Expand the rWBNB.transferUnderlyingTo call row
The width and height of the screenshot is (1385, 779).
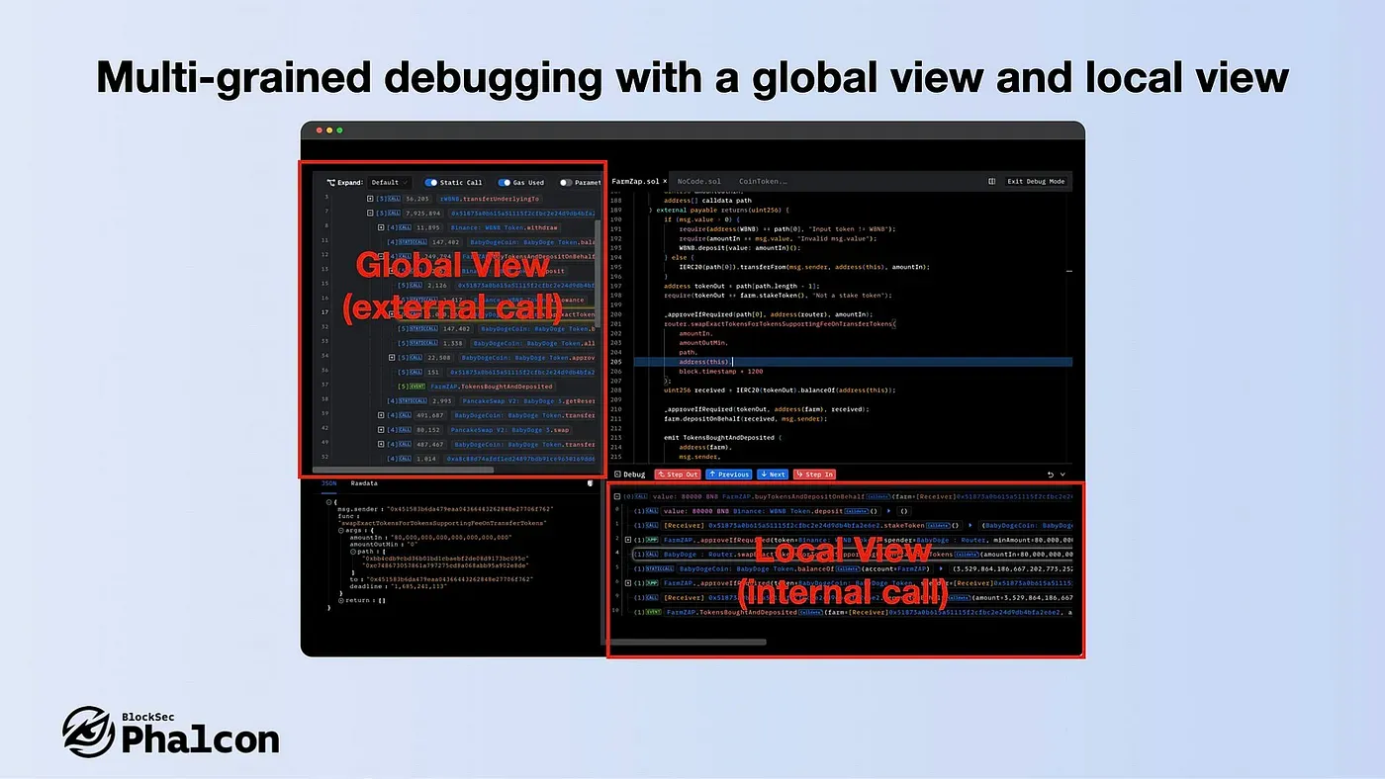point(370,198)
